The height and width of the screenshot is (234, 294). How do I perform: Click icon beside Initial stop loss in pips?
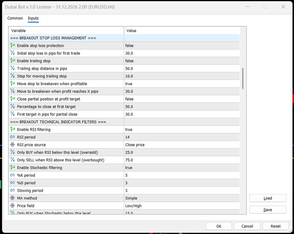12,53
